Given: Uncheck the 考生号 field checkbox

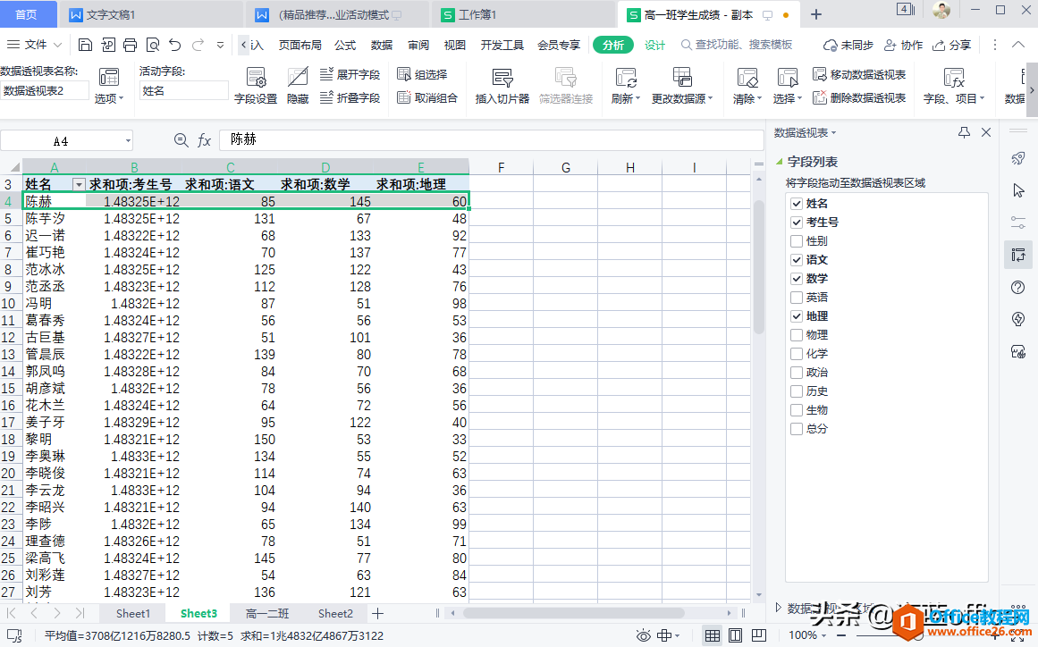Looking at the screenshot, I should tap(797, 223).
